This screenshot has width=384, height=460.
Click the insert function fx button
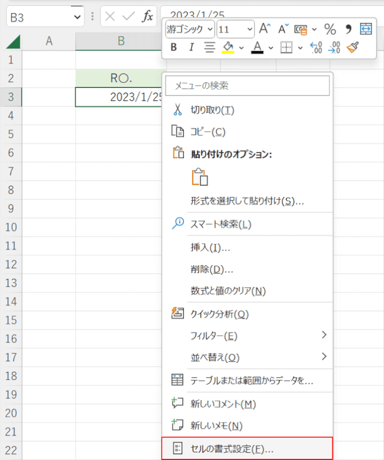pos(148,17)
